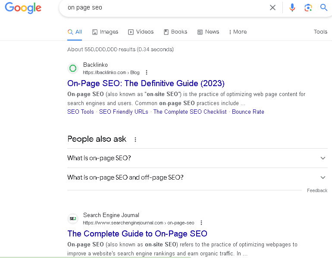Clear the search box with X icon
The width and height of the screenshot is (332, 258).
(272, 8)
